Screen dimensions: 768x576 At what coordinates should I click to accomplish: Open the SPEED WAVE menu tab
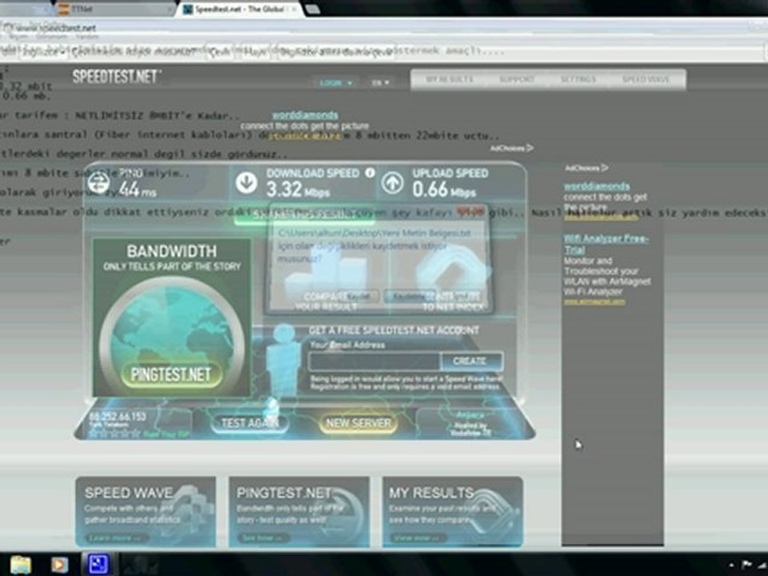click(646, 79)
